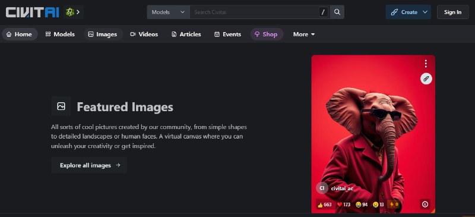
Task: Focus the Search Civitai input field
Action: coord(254,12)
